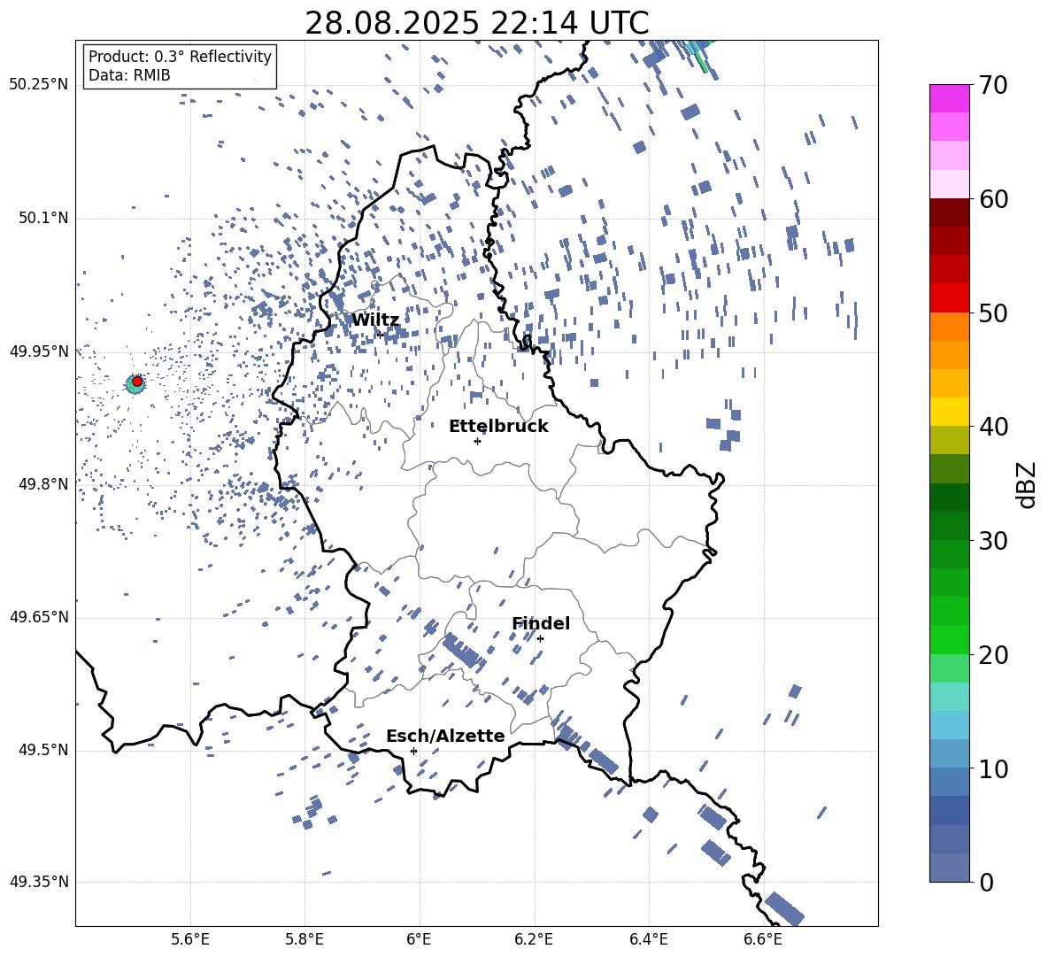Viewport: 1048px width, 957px height.
Task: Click the Esch/Alzette station cross marker
Action: 413,751
